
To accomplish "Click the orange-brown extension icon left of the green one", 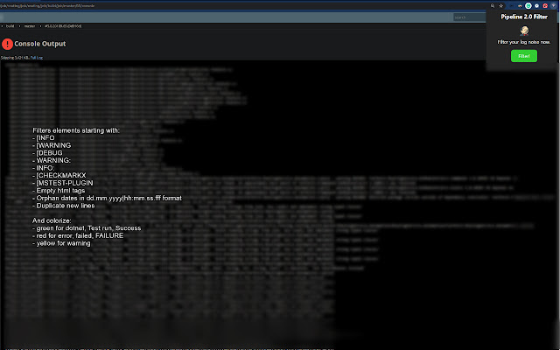I will click(520, 6).
